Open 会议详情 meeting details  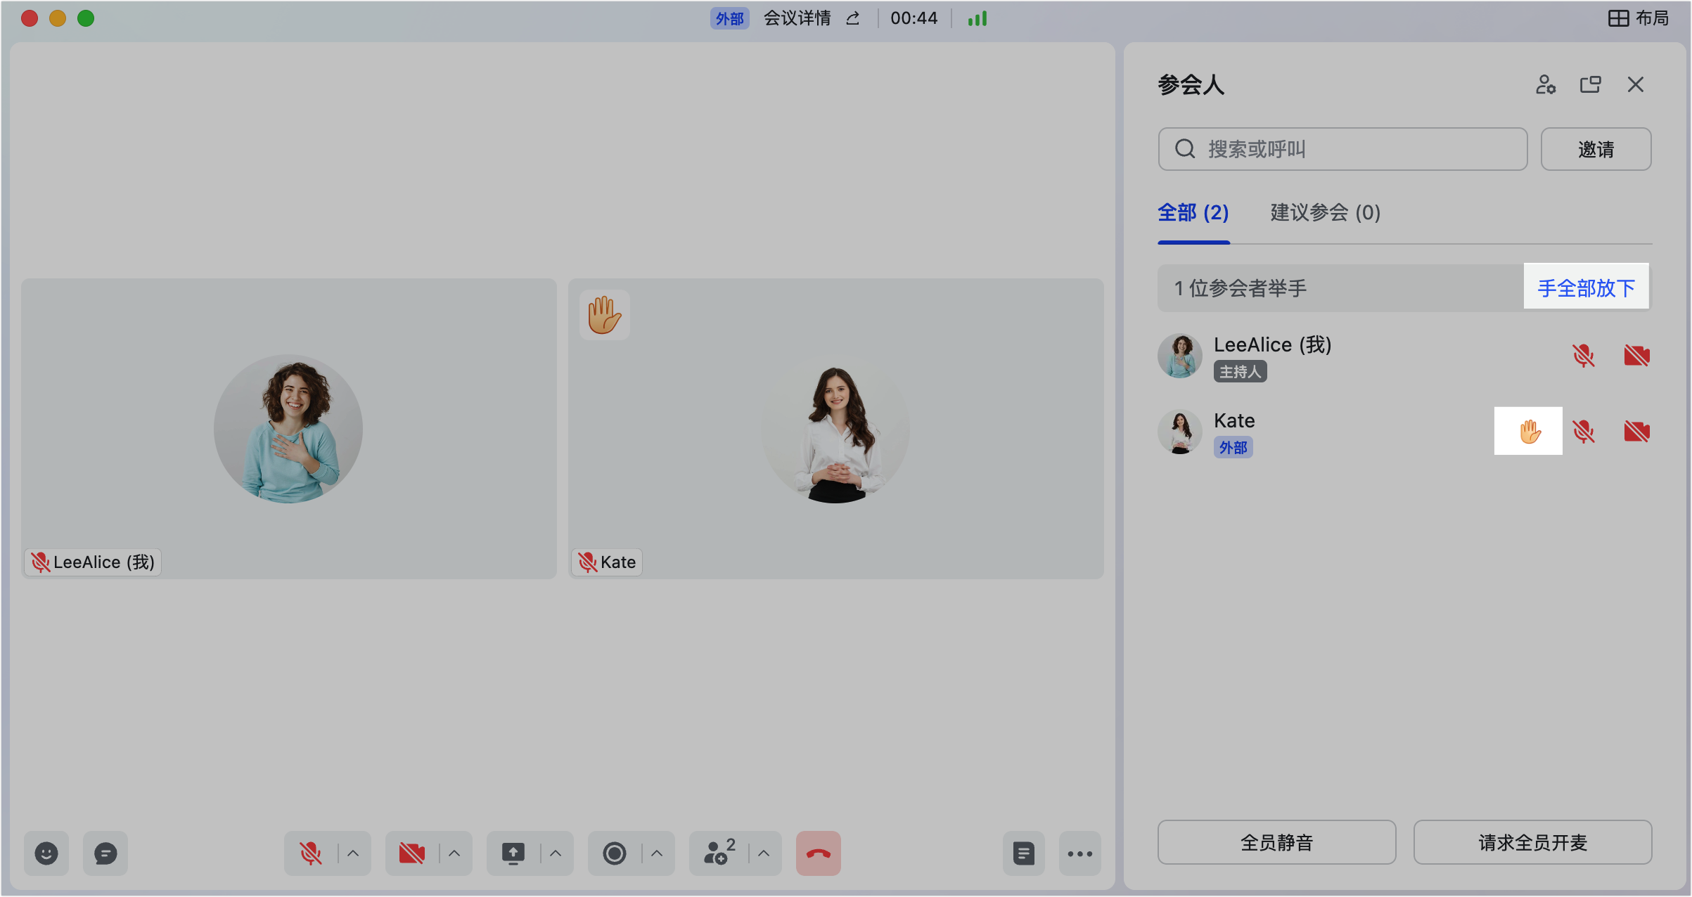(797, 18)
